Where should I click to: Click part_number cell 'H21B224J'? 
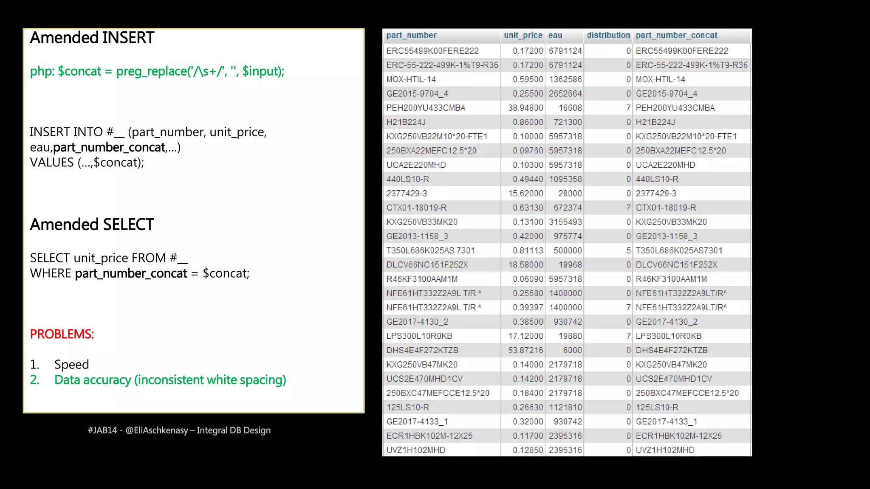pyautogui.click(x=406, y=122)
